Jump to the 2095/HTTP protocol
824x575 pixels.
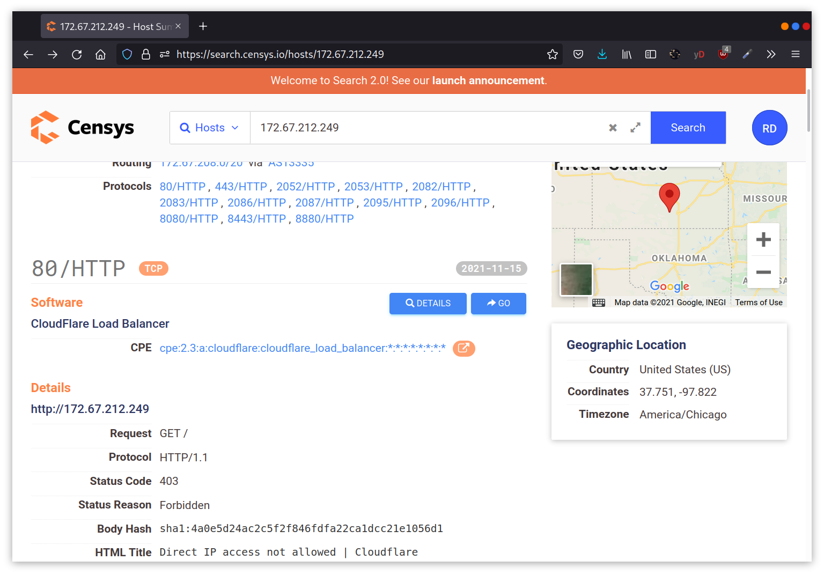click(392, 203)
